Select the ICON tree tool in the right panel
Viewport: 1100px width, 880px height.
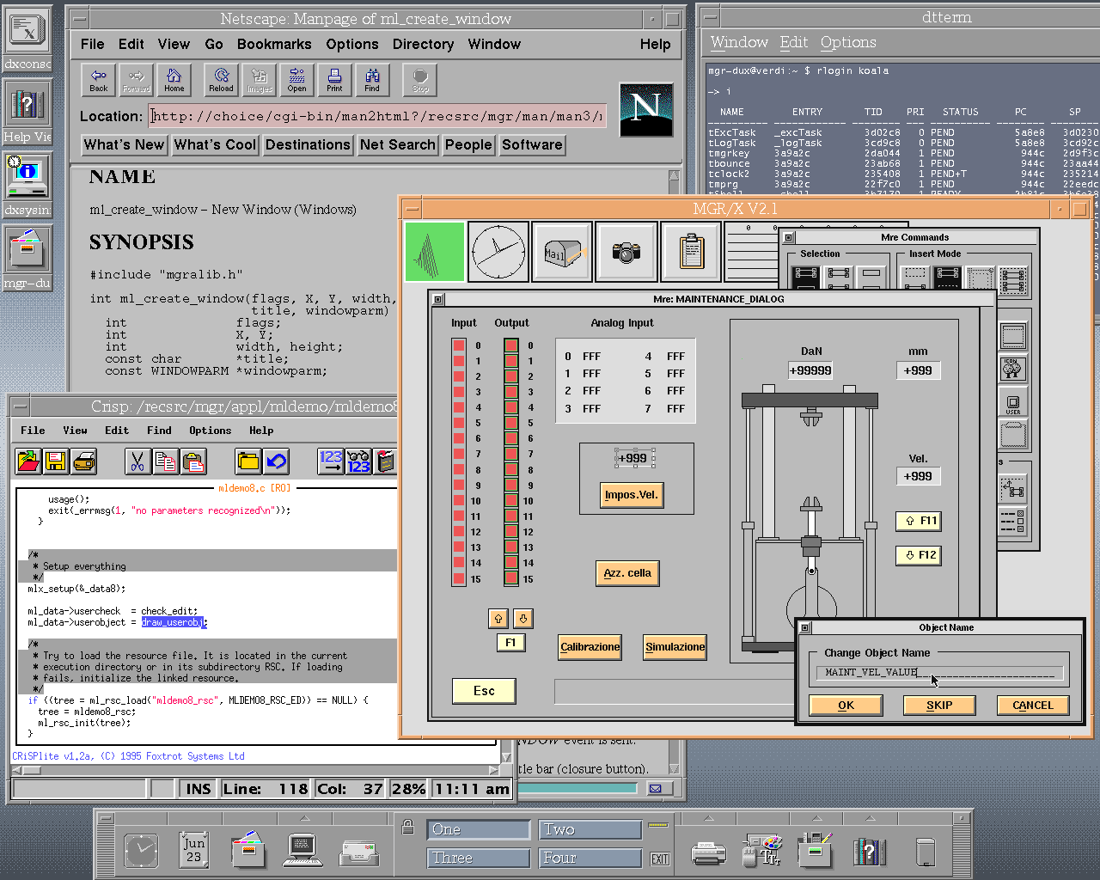coord(1012,368)
